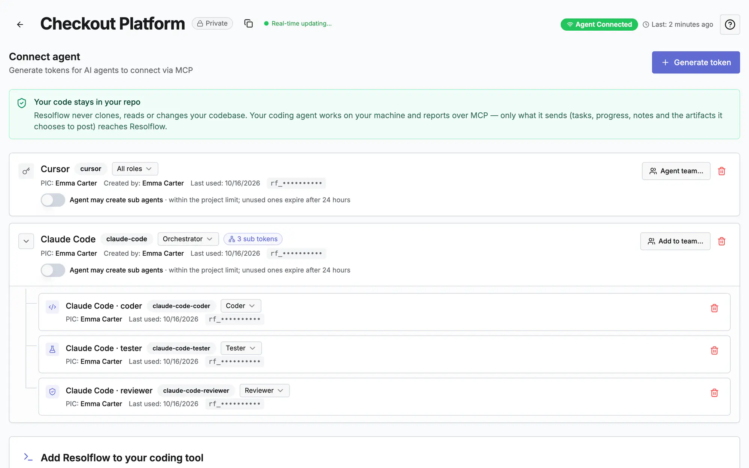Open the help question mark icon
749x468 pixels.
coord(730,24)
